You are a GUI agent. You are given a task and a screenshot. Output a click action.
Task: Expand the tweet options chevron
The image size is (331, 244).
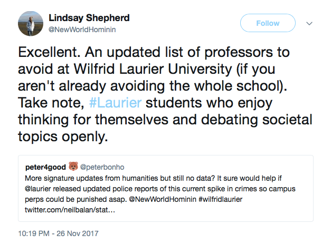click(310, 24)
